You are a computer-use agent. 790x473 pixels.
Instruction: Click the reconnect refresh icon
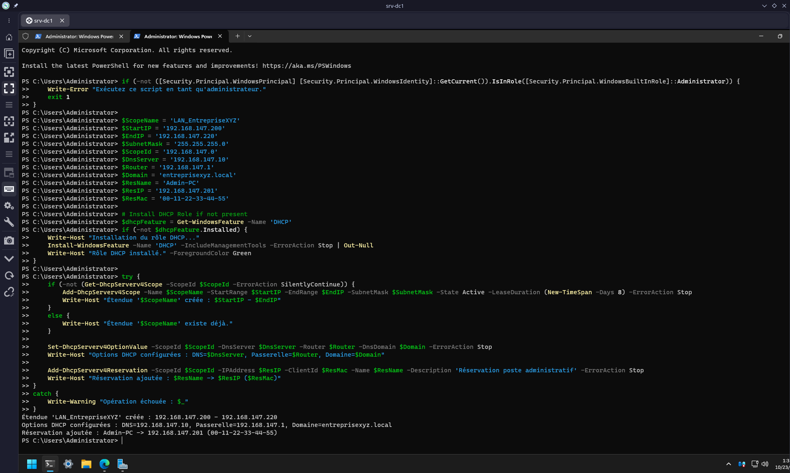pyautogui.click(x=9, y=275)
